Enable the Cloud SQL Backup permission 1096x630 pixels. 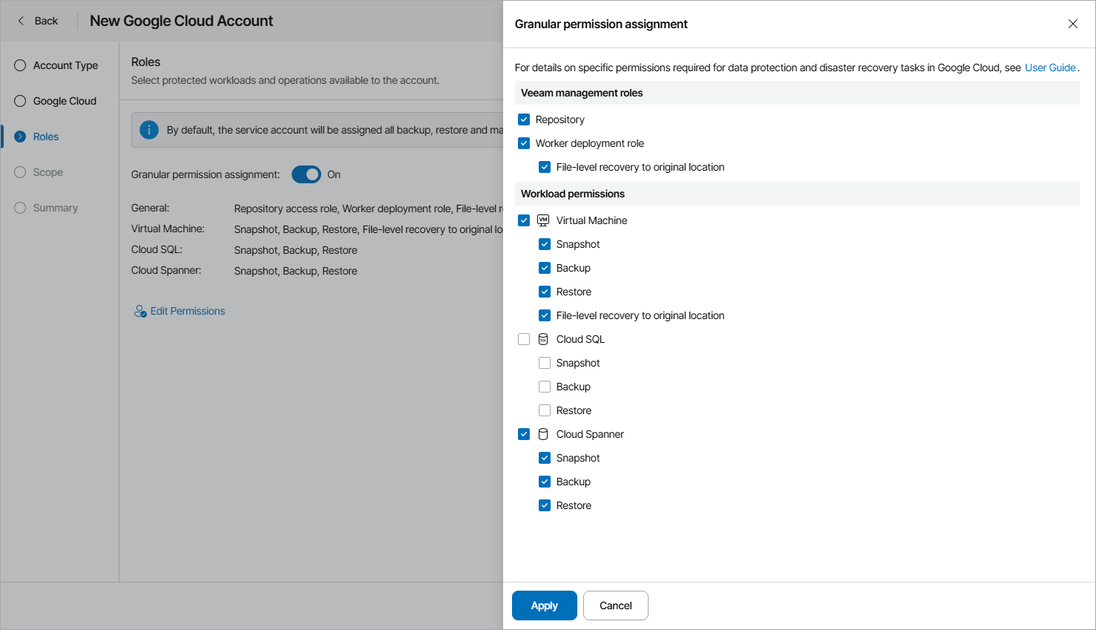[545, 387]
